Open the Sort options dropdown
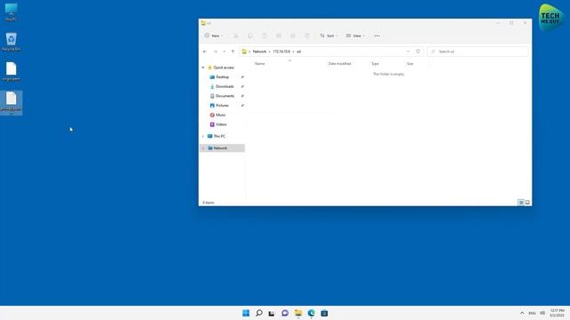 click(329, 36)
